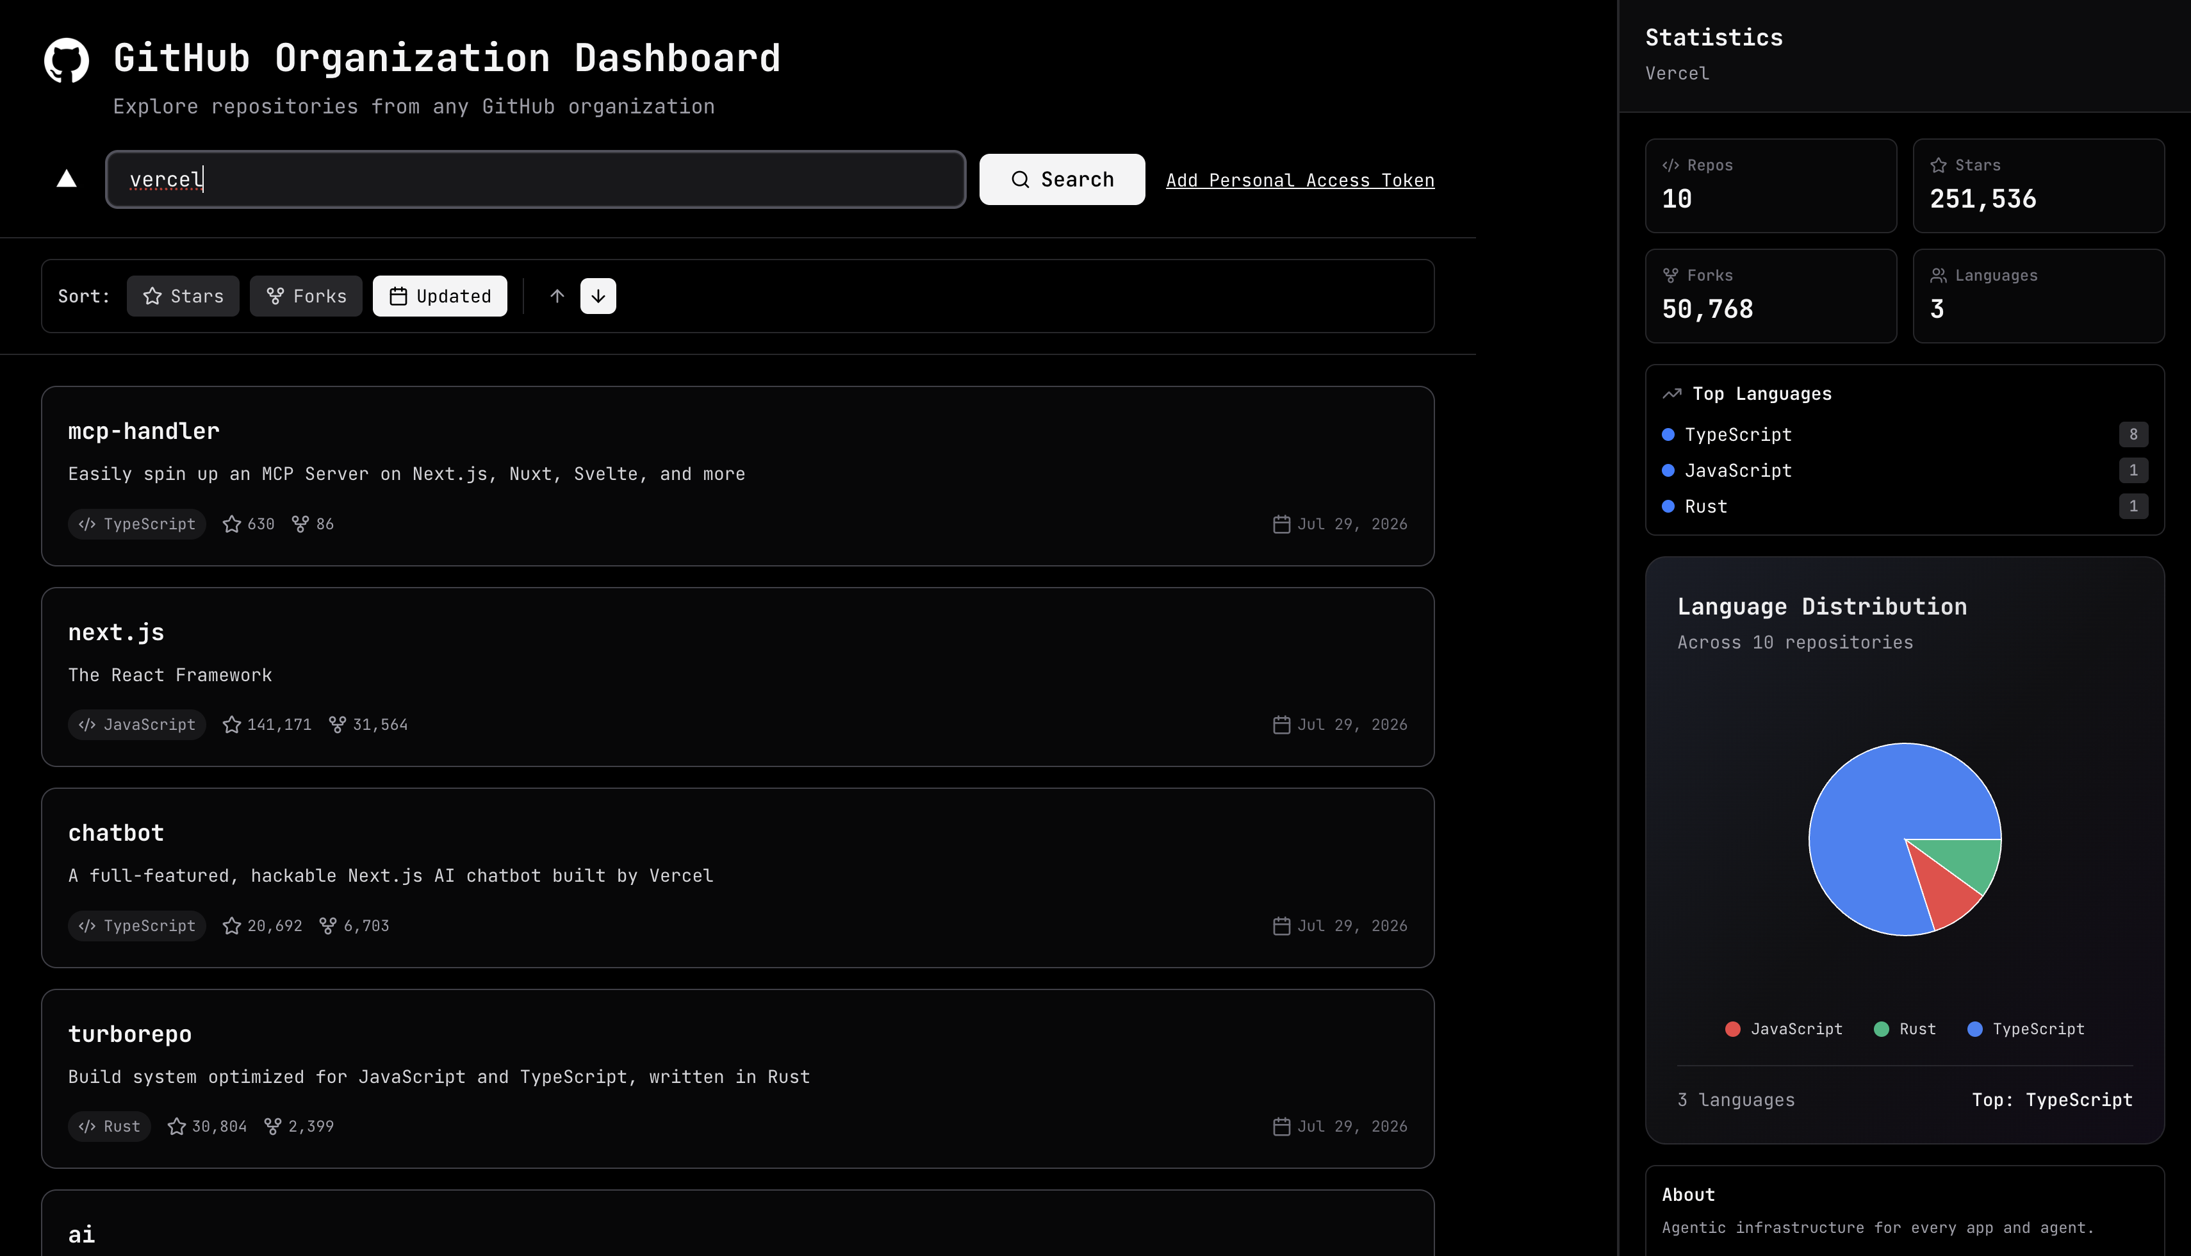Image resolution: width=2191 pixels, height=1256 pixels.
Task: Open the mcp-handler repository title
Action: pyautogui.click(x=144, y=431)
